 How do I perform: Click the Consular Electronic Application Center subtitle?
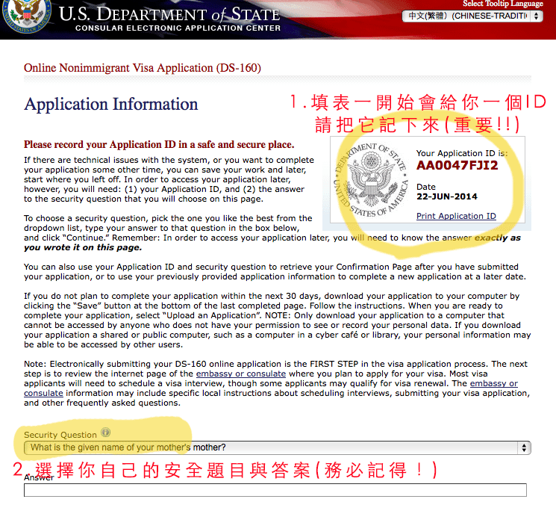[178, 28]
